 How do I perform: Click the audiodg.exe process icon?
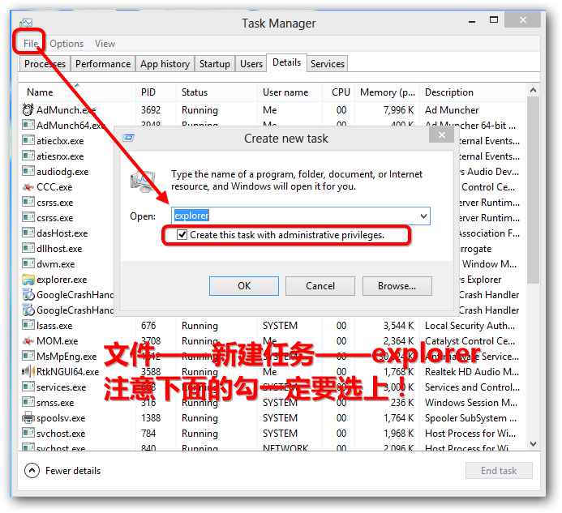tap(28, 171)
